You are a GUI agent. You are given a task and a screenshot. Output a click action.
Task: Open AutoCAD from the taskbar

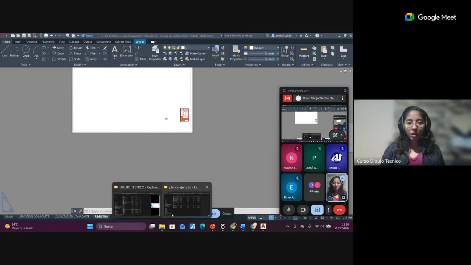click(x=263, y=226)
